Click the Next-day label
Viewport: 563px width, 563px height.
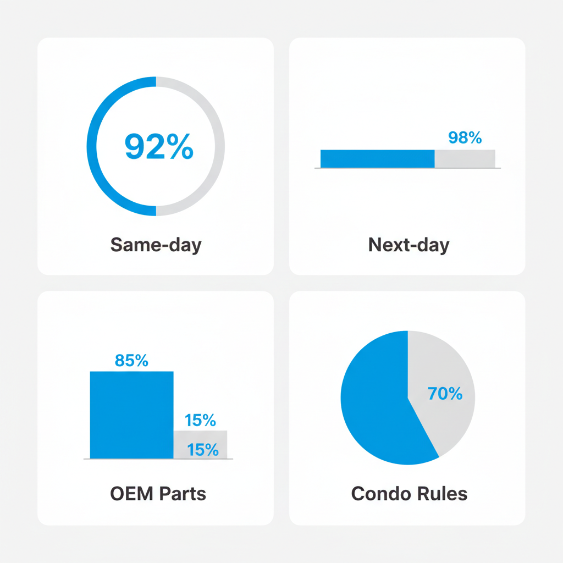[x=409, y=244]
